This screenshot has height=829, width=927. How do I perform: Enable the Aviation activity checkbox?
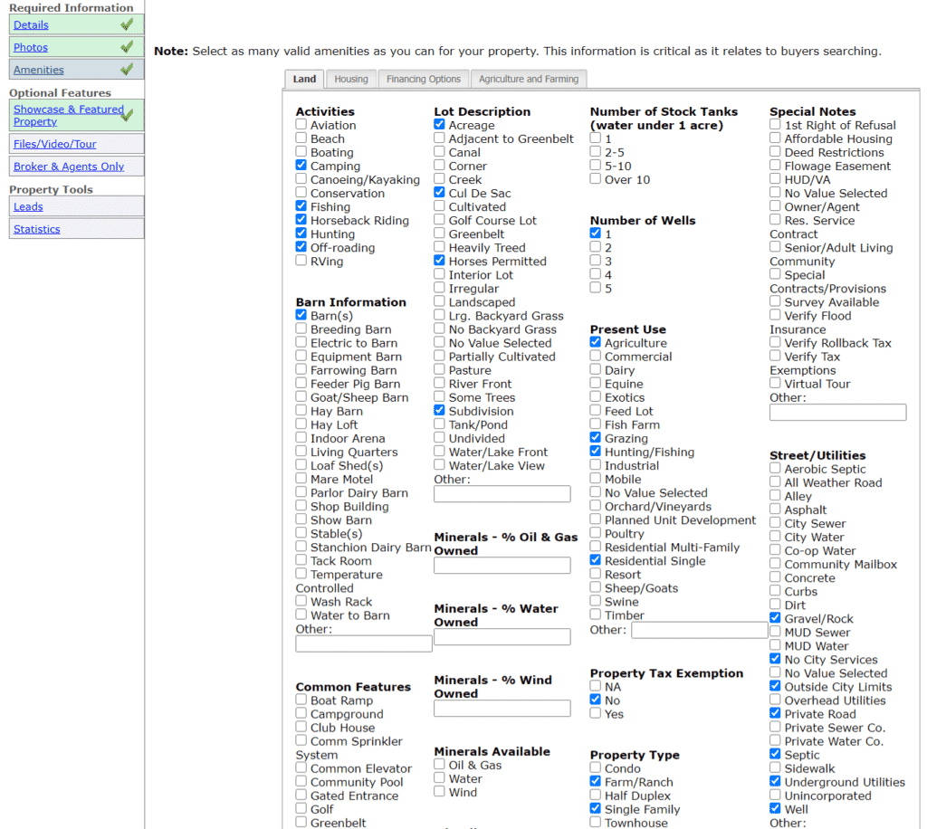point(301,126)
